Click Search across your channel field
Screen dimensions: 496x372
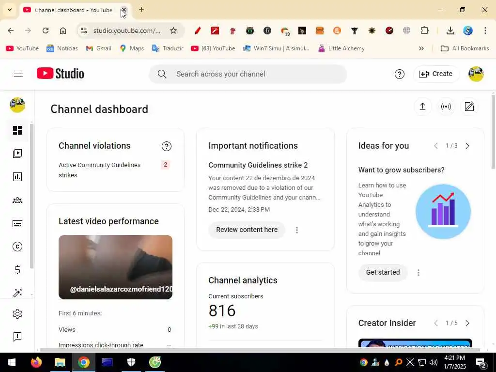click(248, 74)
